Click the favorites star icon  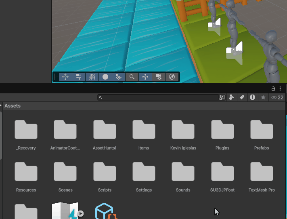pos(263,97)
